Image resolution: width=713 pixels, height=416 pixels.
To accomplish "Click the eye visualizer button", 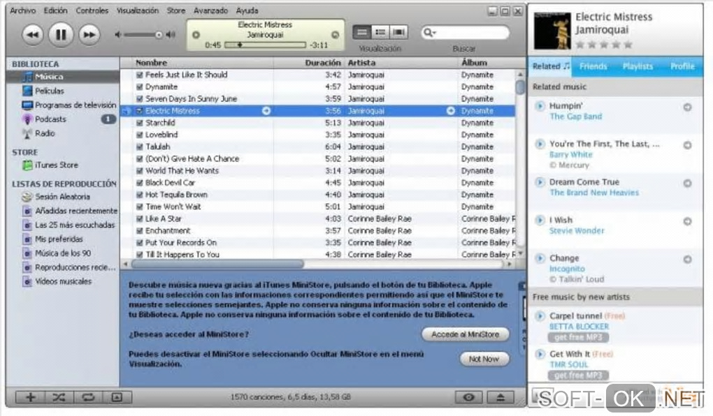I will [469, 397].
